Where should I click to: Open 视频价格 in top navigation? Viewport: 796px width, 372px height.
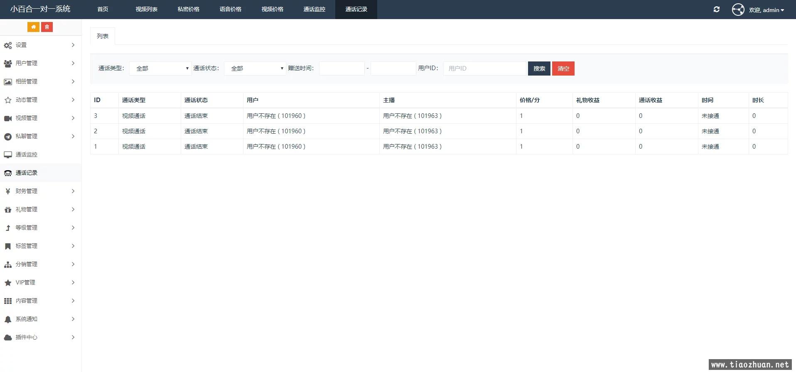[x=273, y=9]
